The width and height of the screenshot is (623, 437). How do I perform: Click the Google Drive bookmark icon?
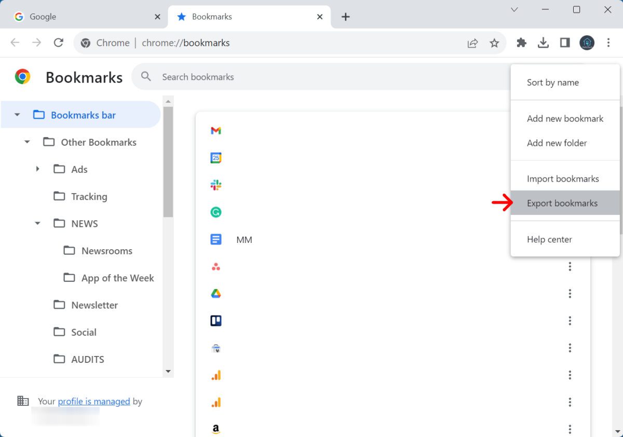pyautogui.click(x=216, y=293)
